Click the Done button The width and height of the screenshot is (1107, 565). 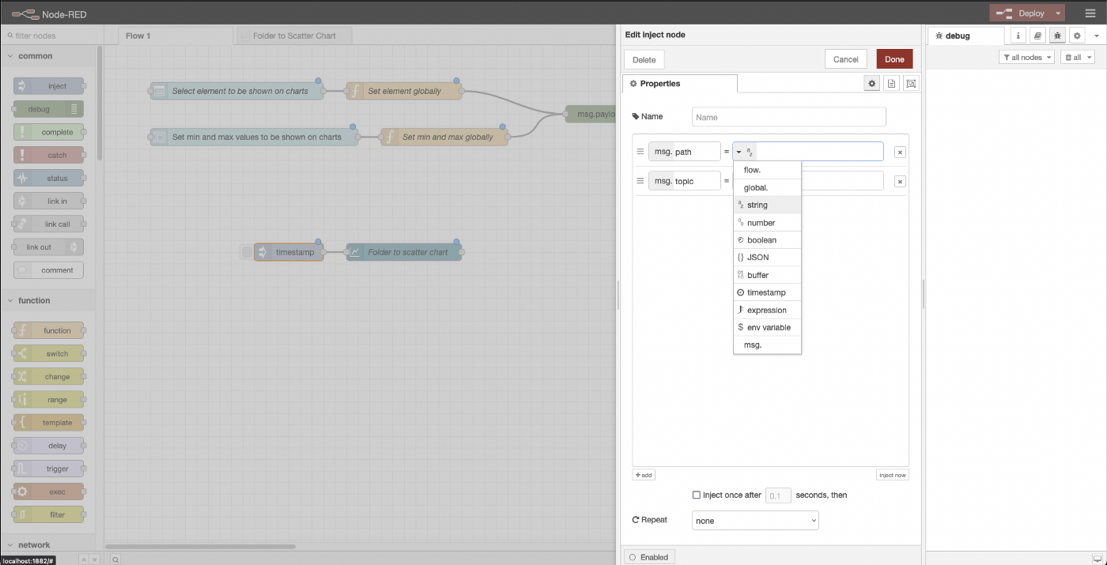point(894,59)
